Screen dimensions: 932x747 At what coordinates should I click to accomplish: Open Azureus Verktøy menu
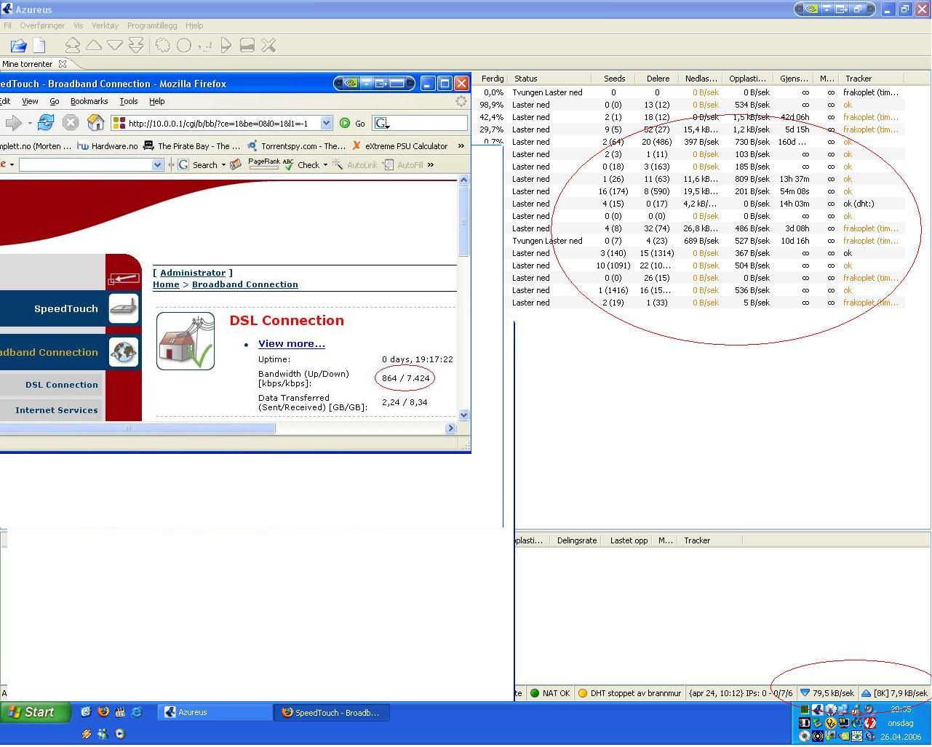tap(105, 25)
